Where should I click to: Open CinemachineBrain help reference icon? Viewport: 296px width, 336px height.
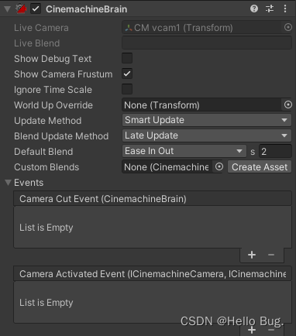(x=254, y=9)
